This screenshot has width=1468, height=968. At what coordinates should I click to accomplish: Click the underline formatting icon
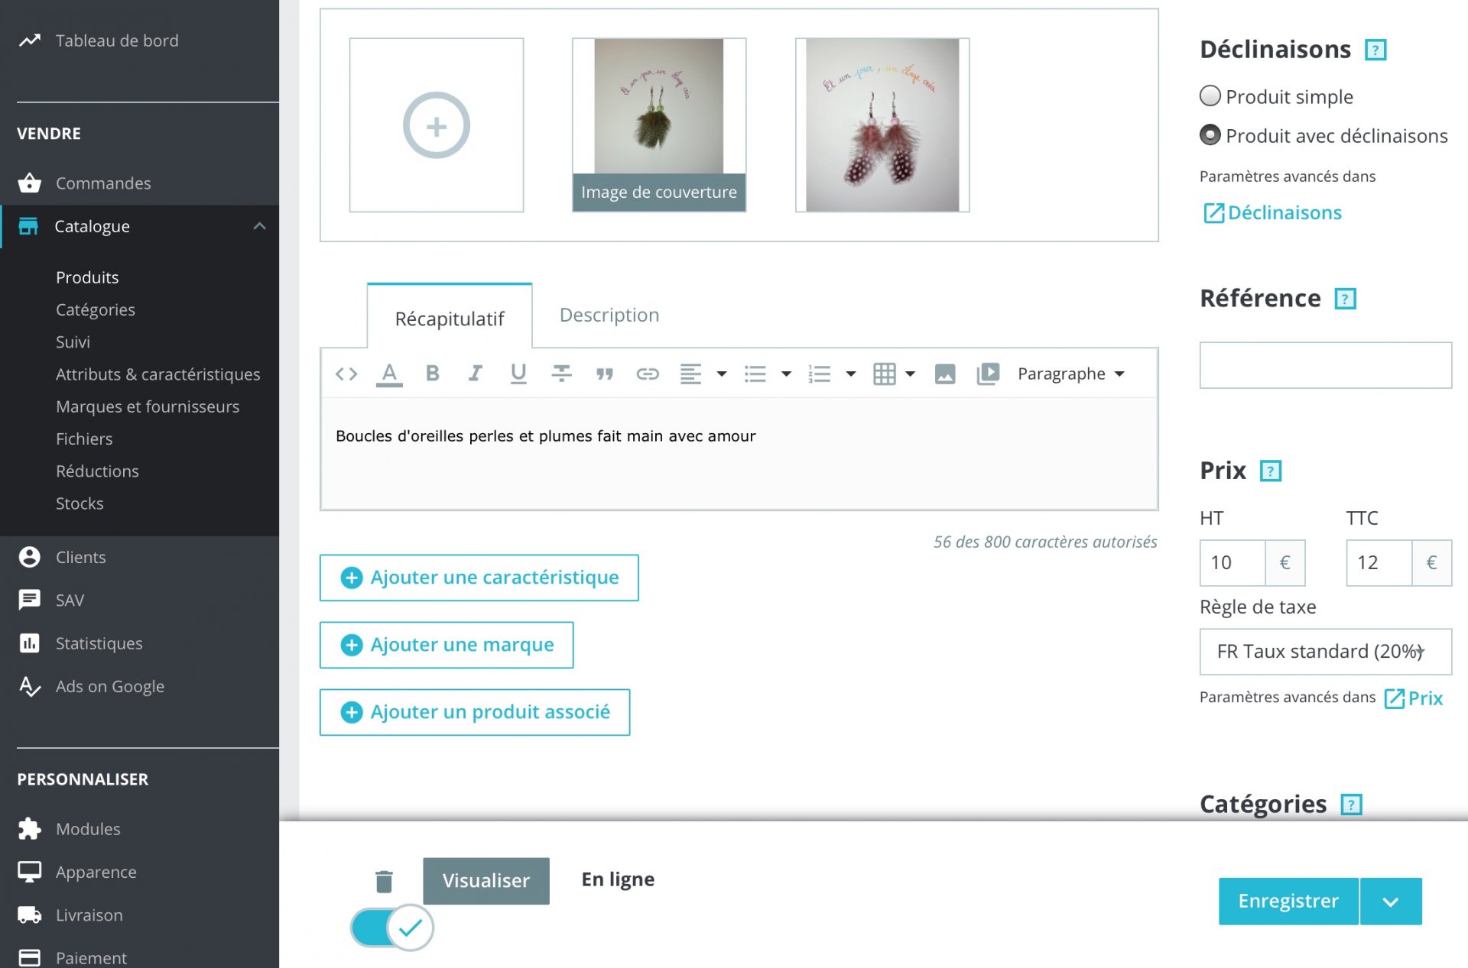click(x=518, y=374)
